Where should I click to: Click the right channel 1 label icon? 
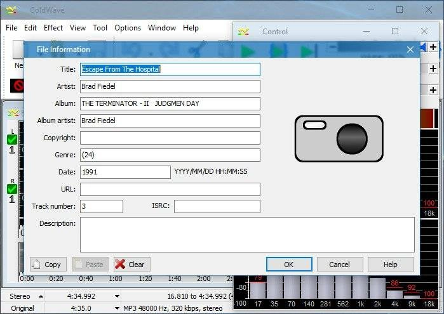tap(11, 199)
